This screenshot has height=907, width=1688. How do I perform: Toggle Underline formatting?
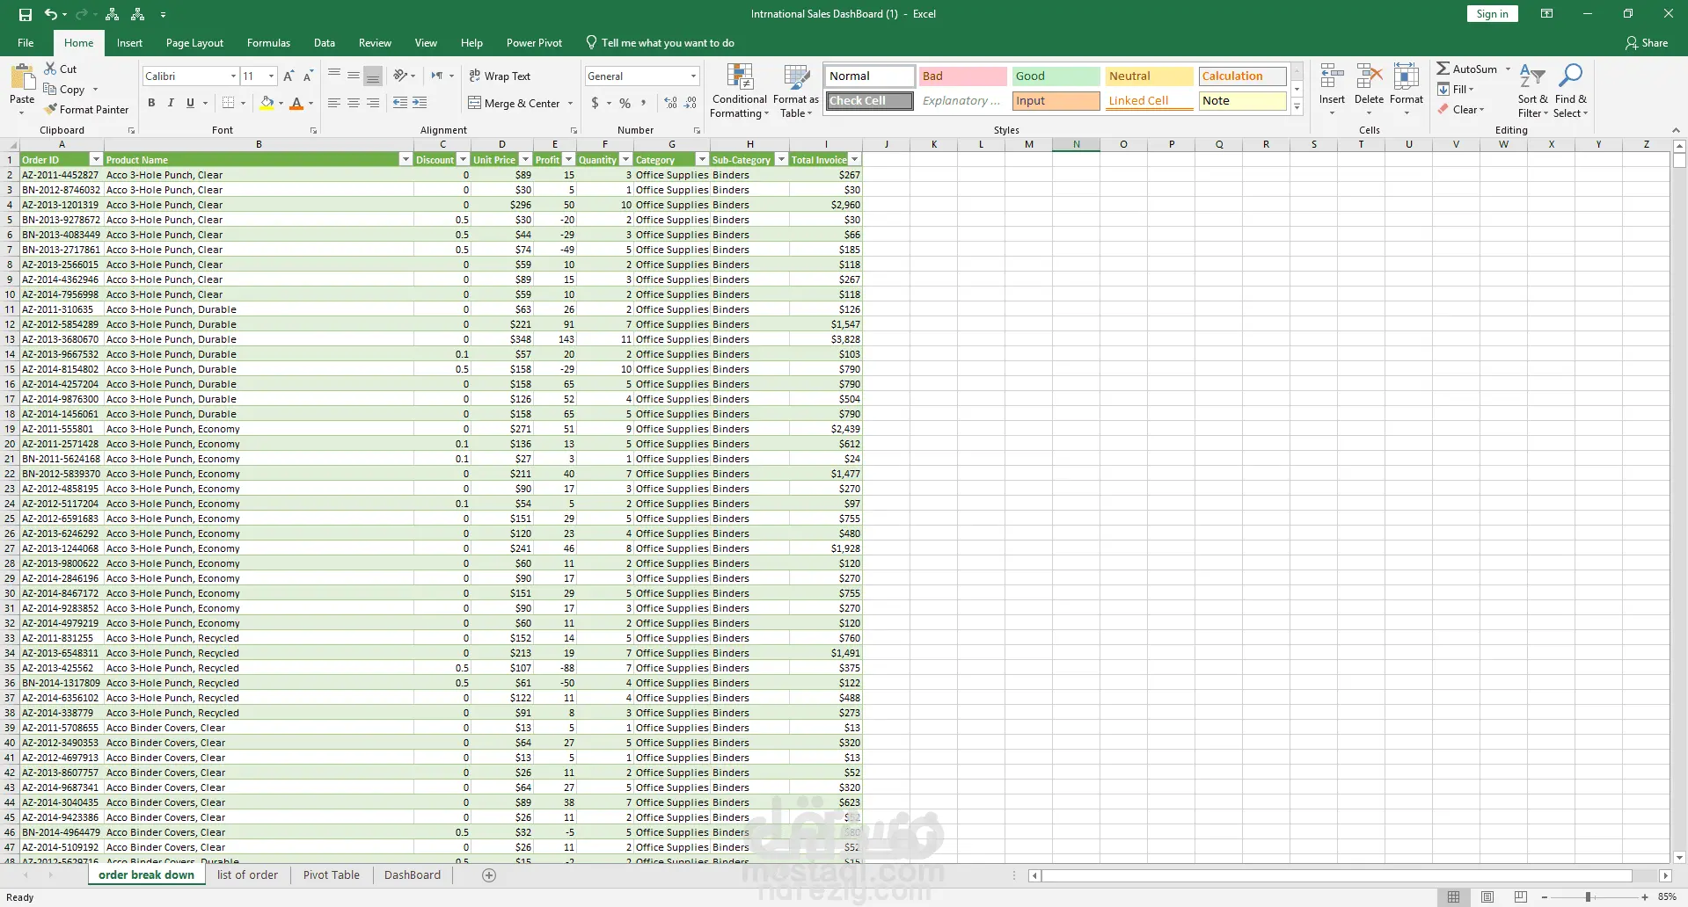pyautogui.click(x=190, y=103)
